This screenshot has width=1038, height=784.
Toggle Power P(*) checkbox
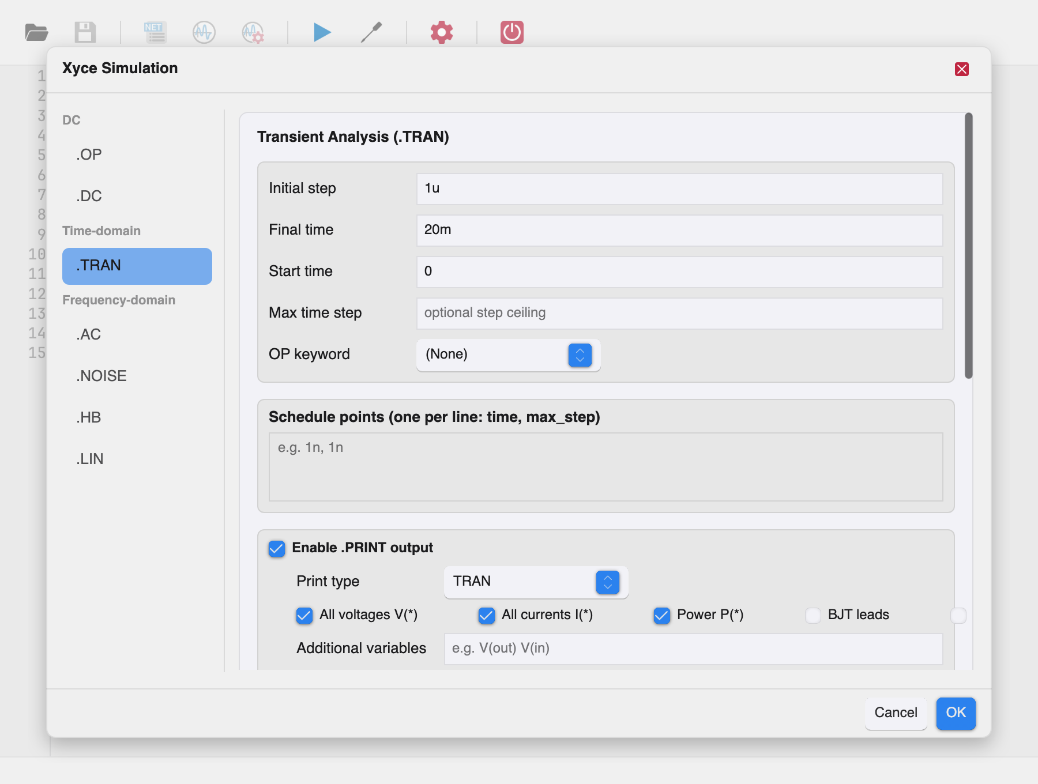(662, 615)
